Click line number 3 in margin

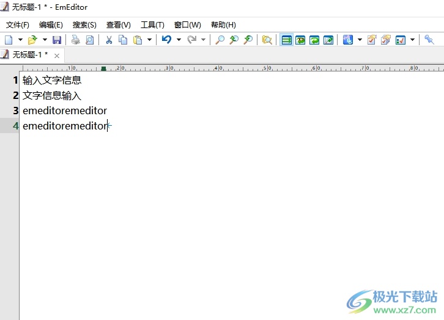(15, 111)
